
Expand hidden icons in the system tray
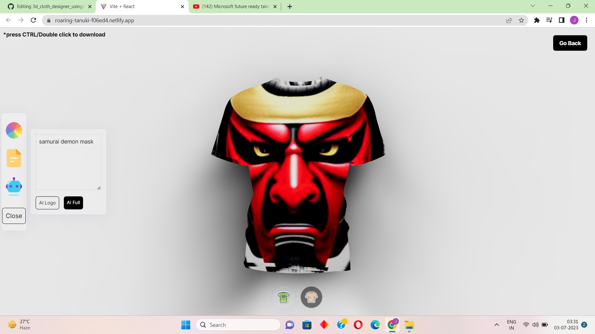coord(496,325)
